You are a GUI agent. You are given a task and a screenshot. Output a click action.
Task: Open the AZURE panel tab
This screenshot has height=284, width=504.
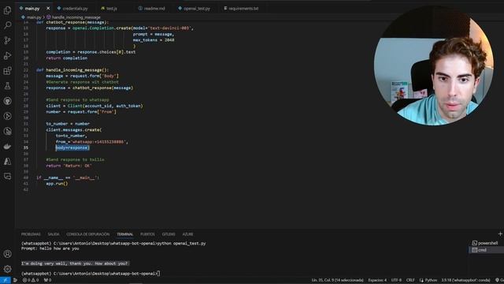[x=187, y=234]
